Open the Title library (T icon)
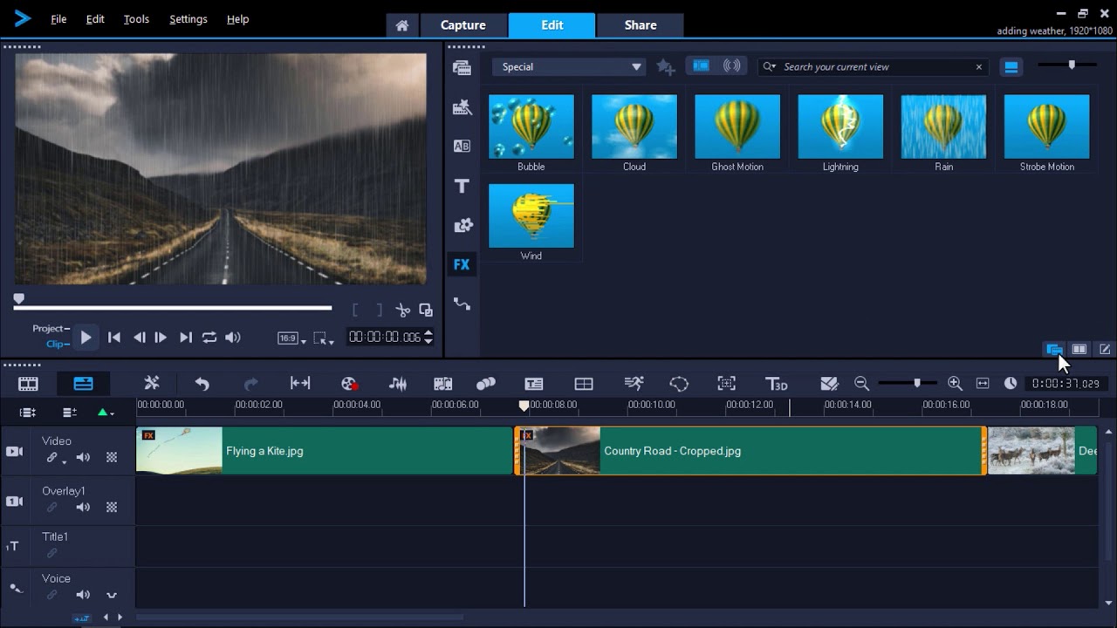This screenshot has height=628, width=1117. pos(462,186)
